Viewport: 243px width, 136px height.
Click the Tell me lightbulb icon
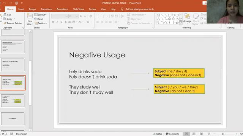[x=122, y=9]
